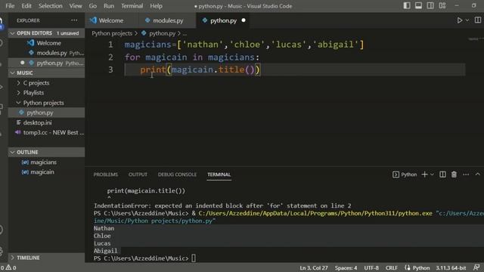Click line 1 in code editor

244,45
